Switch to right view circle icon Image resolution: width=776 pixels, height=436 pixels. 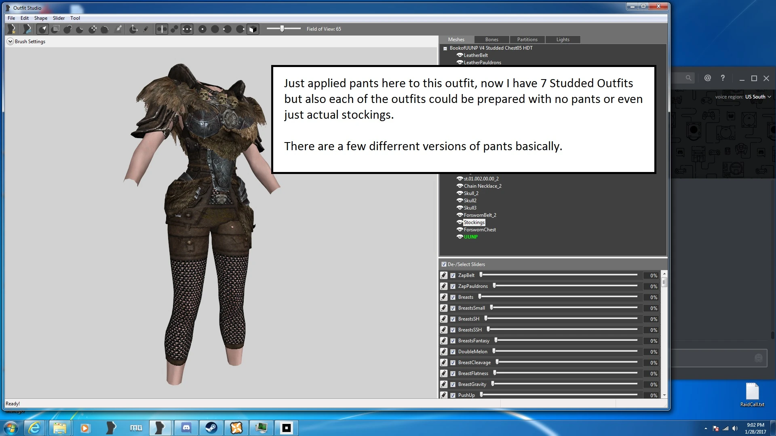(240, 29)
